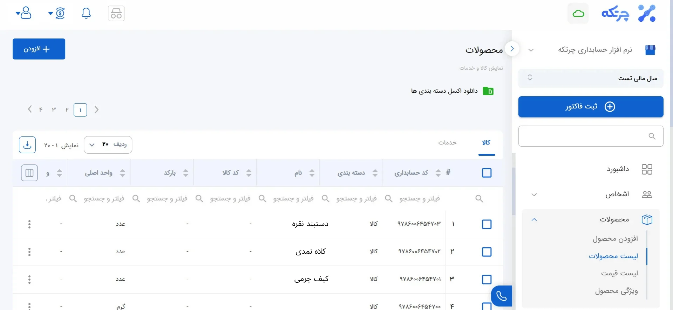Sort by نام column arrows
The height and width of the screenshot is (310, 673).
point(312,173)
